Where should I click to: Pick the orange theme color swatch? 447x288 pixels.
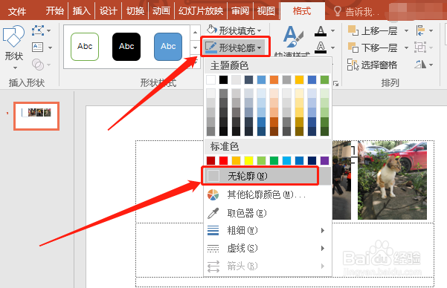pyautogui.click(x=274, y=79)
